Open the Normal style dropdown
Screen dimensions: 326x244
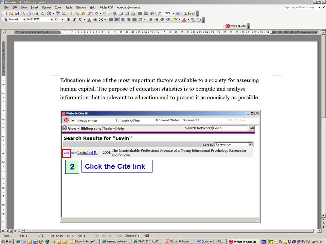tap(24, 20)
